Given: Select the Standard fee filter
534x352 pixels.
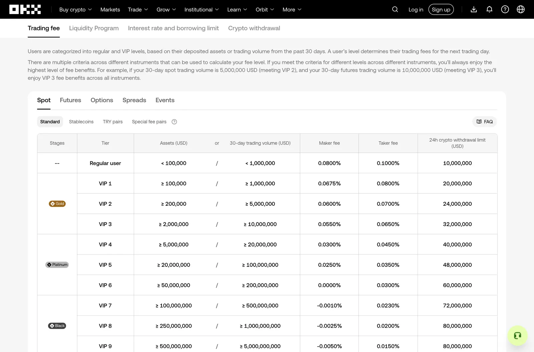Looking at the screenshot, I should click(x=50, y=122).
